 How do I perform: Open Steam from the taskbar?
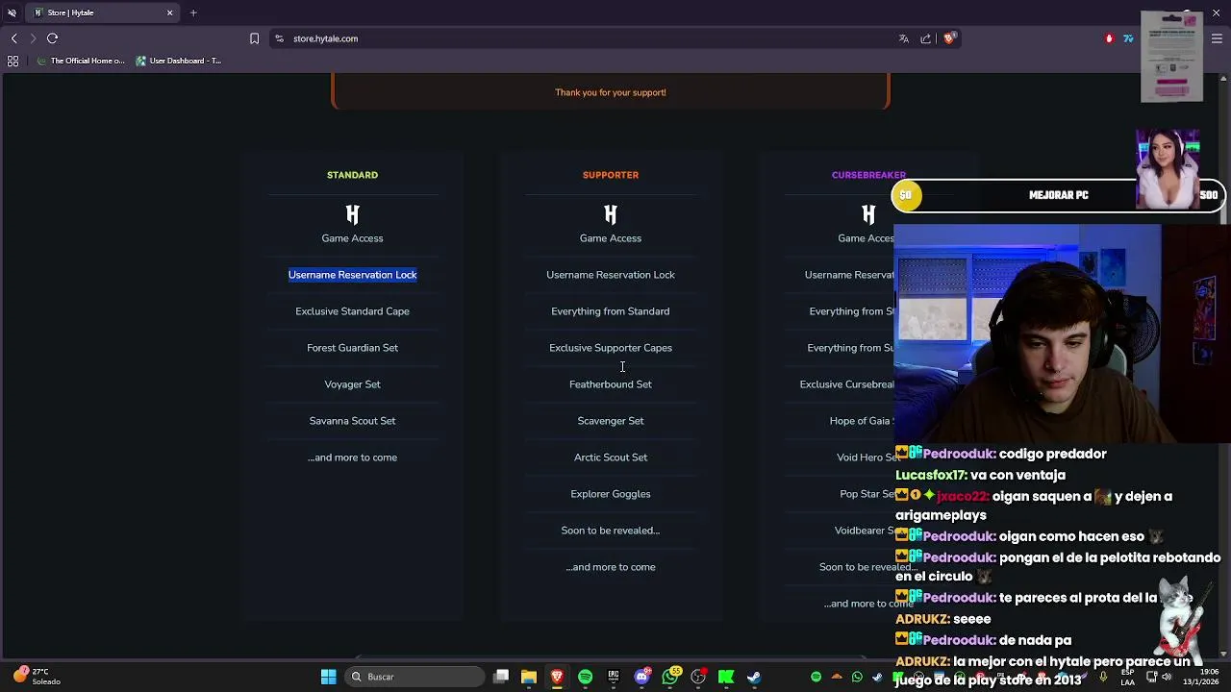[x=754, y=677]
